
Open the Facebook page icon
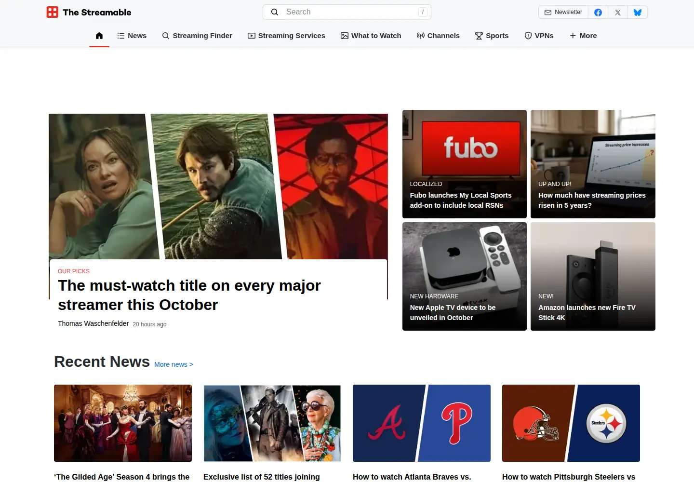pos(598,13)
